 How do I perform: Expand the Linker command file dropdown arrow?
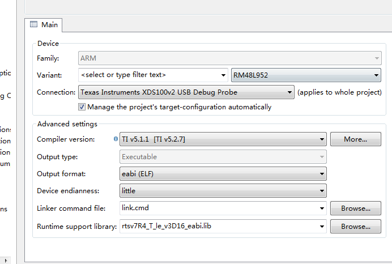click(x=322, y=208)
